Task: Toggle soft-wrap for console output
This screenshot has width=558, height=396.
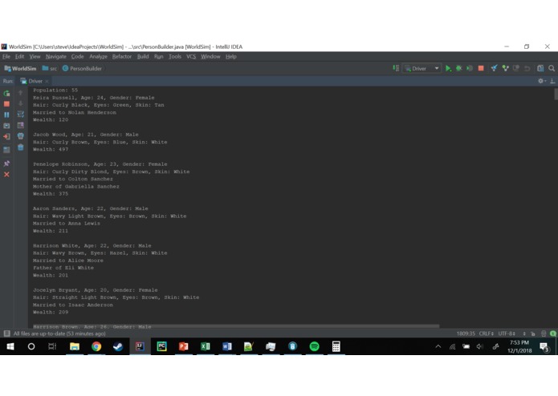Action: [x=21, y=114]
